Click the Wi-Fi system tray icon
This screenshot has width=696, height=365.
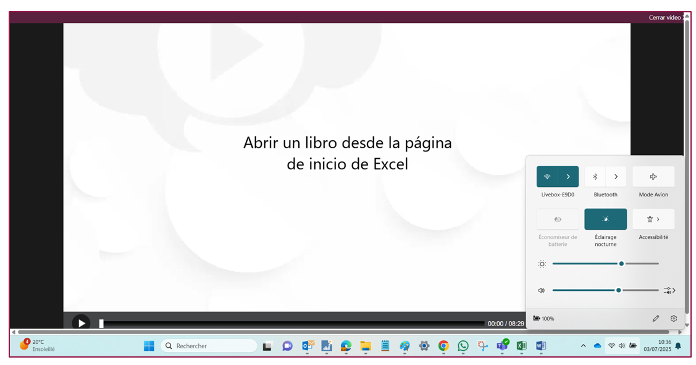point(611,345)
